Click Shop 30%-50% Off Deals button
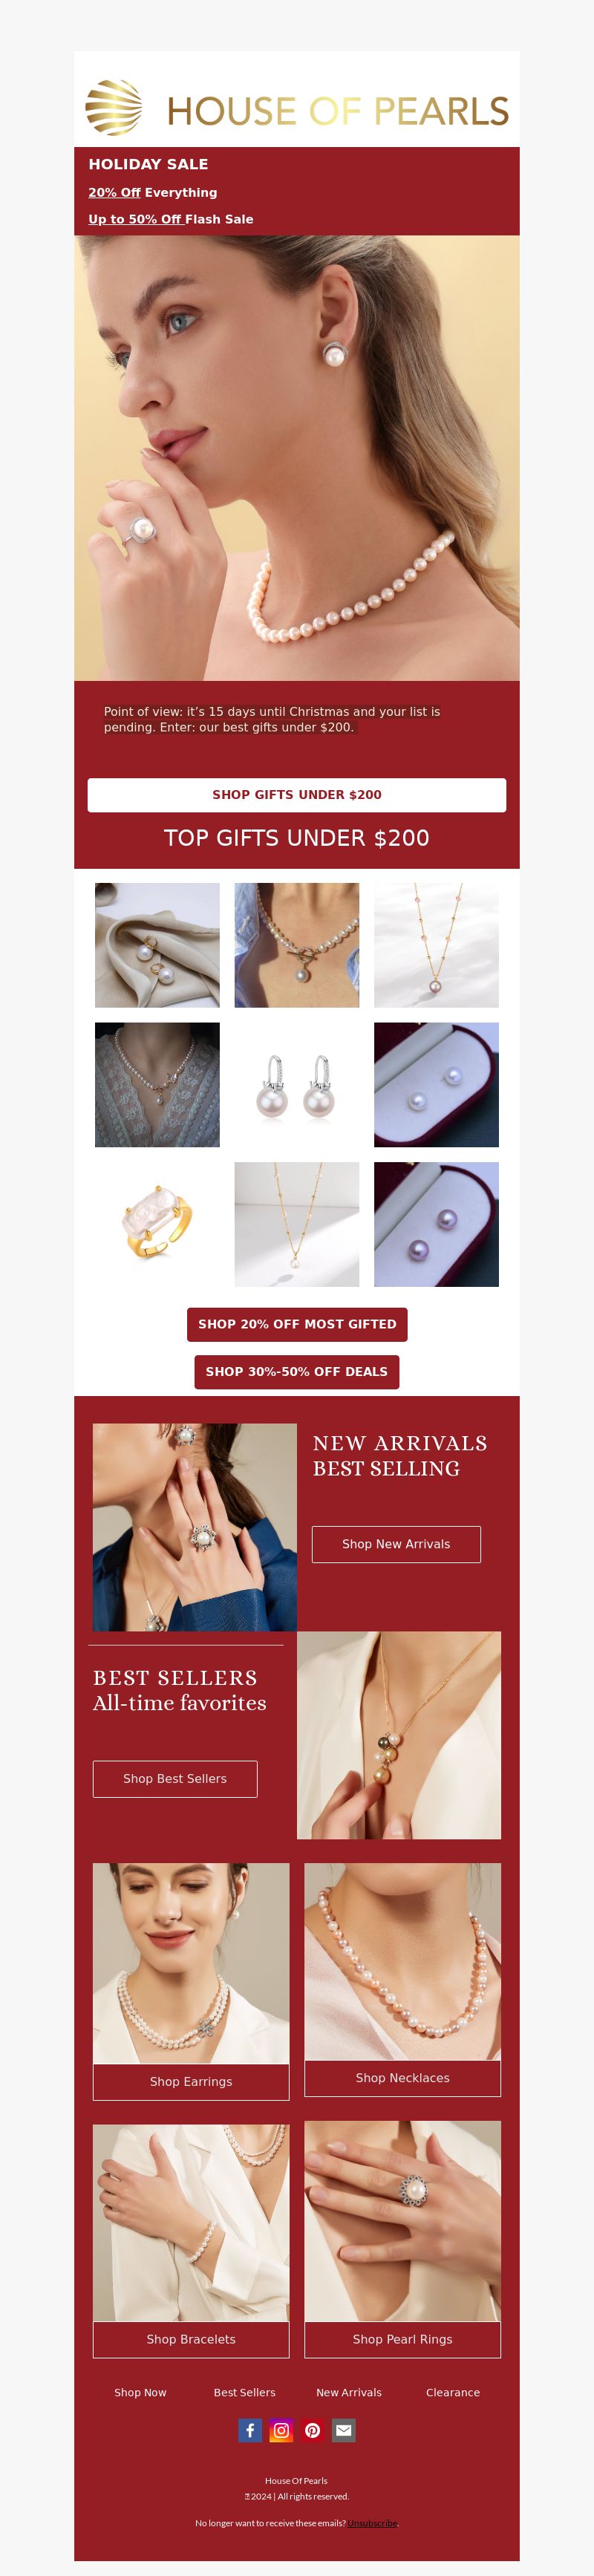This screenshot has width=594, height=2576. pos(297,1372)
